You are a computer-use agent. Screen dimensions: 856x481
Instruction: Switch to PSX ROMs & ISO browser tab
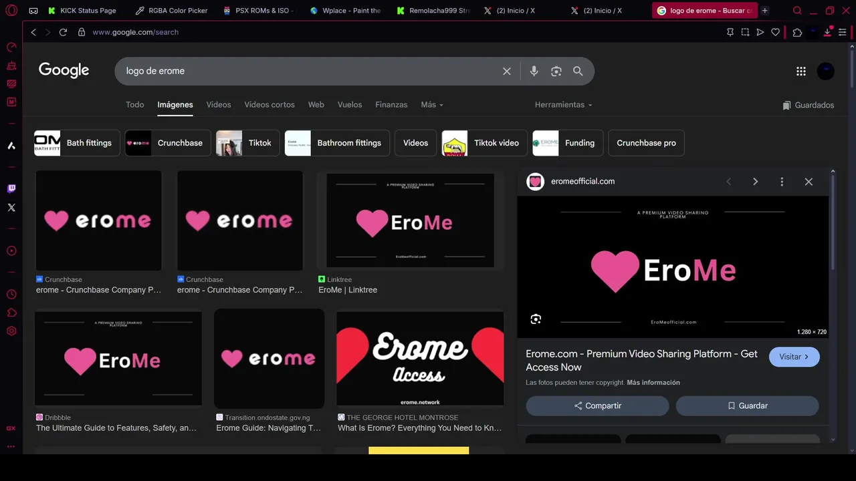point(259,11)
